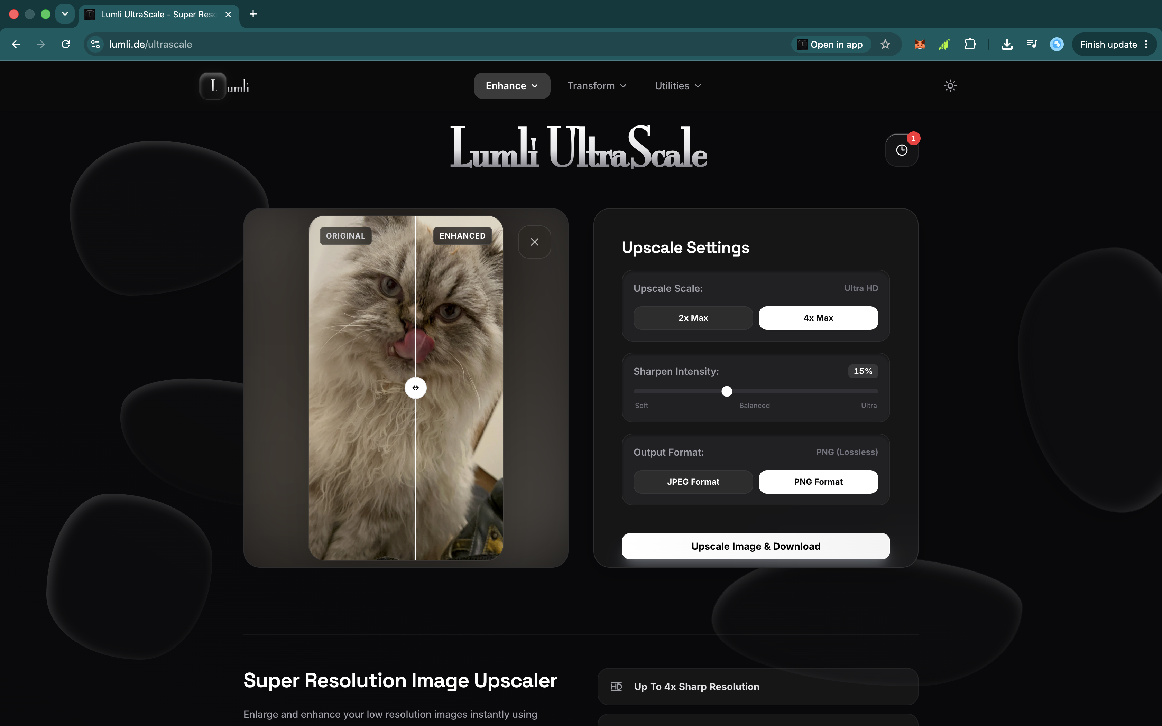Open the browser profile avatar

(1057, 44)
